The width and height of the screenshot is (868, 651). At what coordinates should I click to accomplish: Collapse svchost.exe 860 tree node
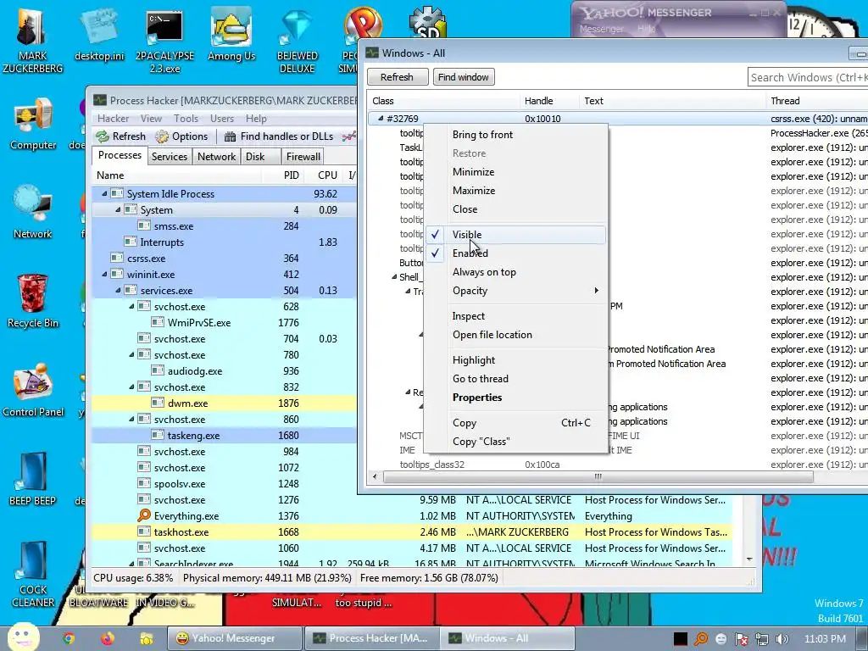tap(131, 420)
